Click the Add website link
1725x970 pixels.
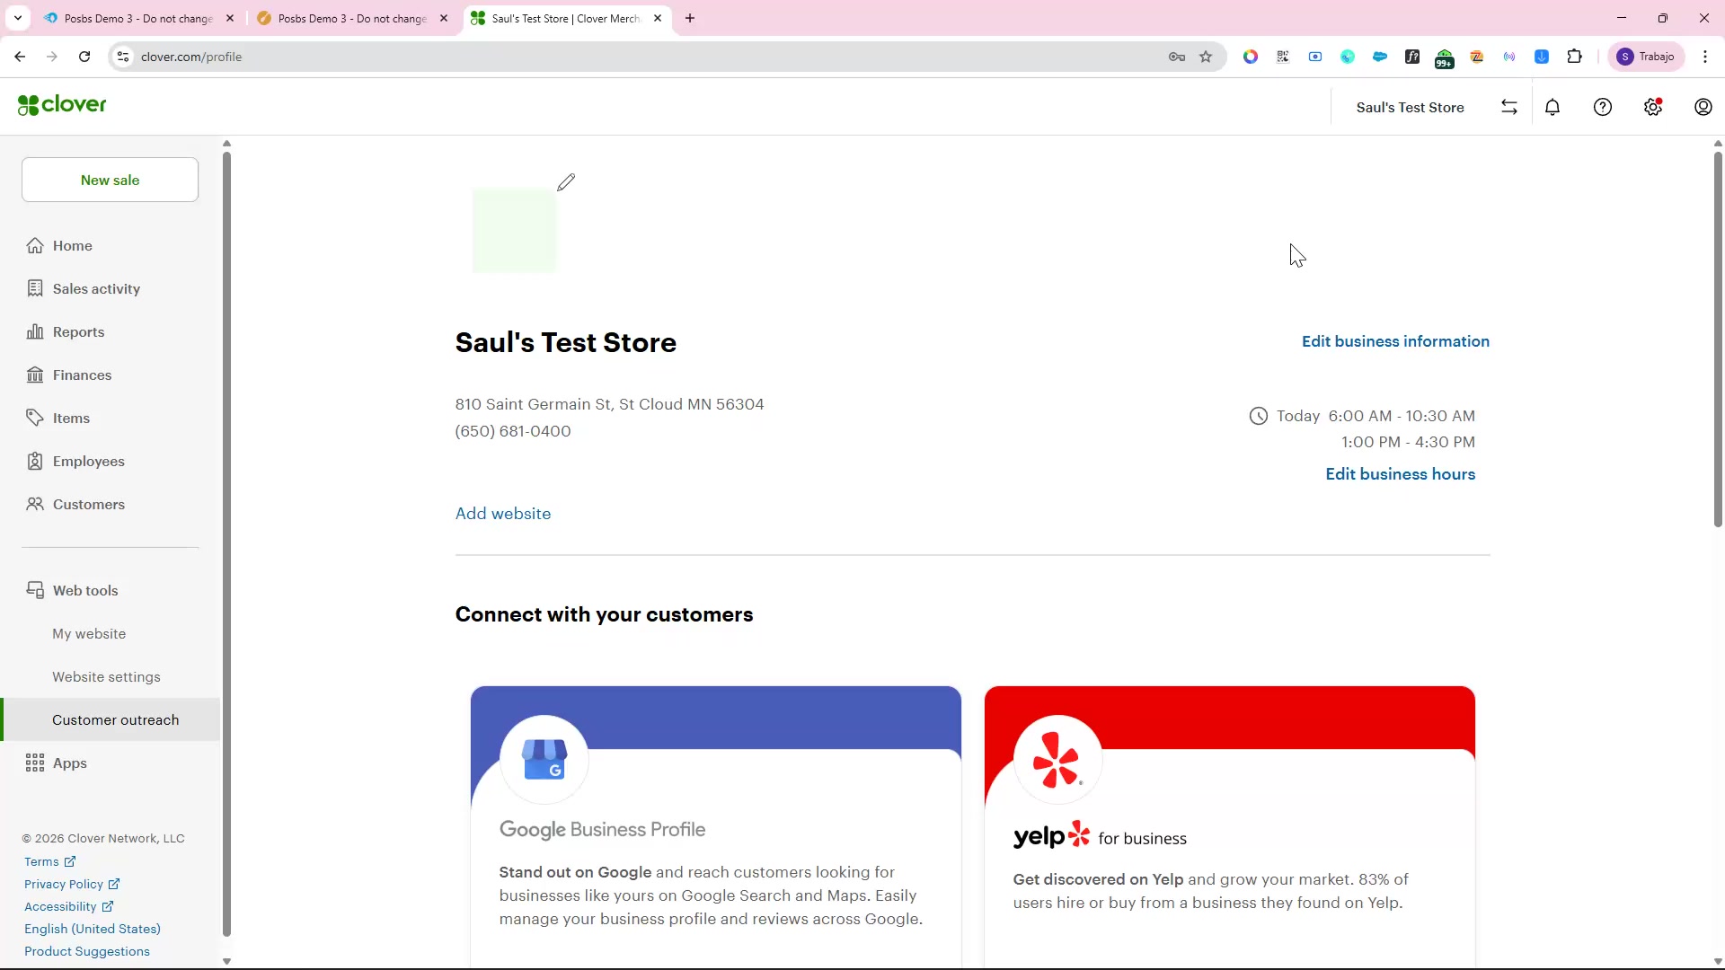coord(503,514)
